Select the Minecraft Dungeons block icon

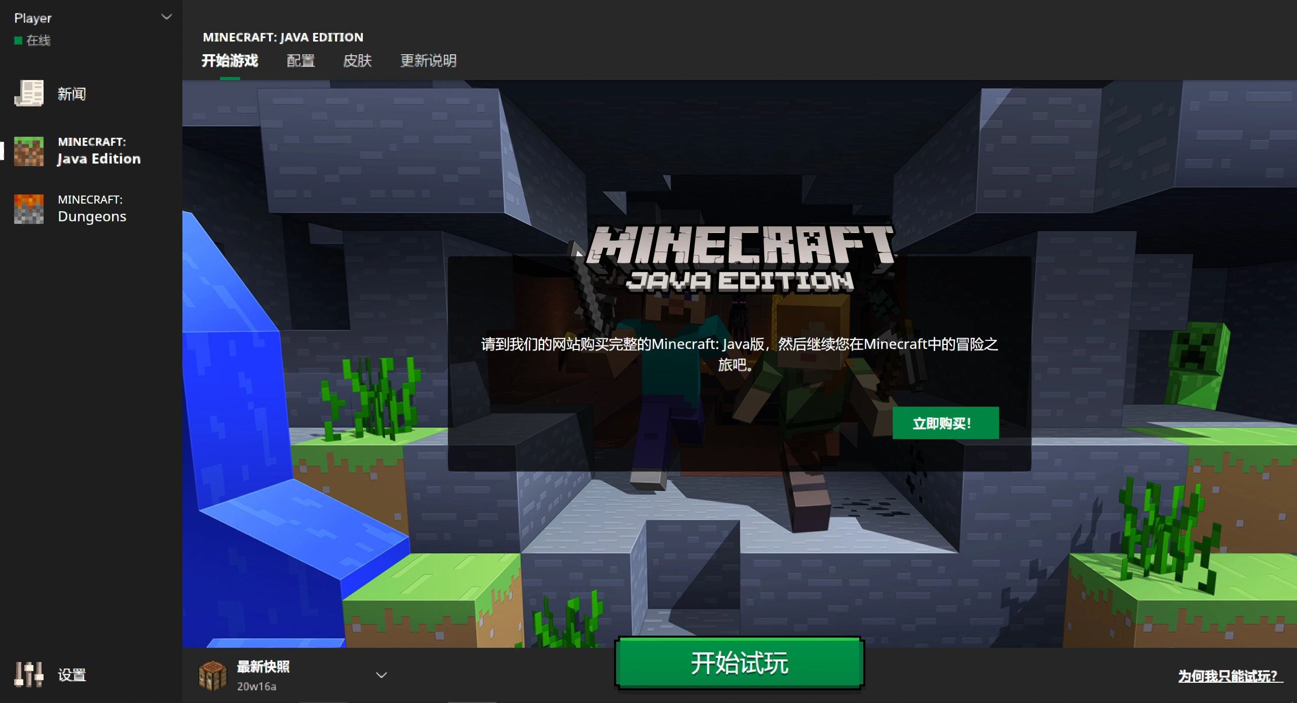(x=29, y=209)
